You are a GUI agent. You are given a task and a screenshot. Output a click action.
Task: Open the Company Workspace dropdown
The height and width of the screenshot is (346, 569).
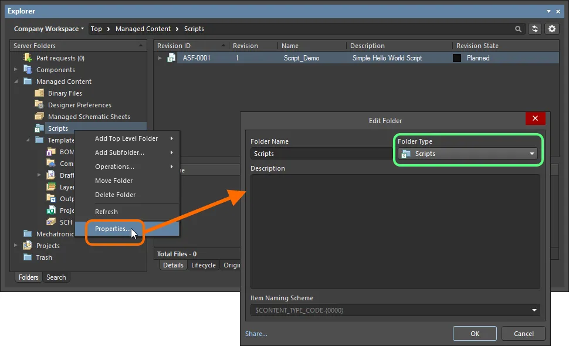49,29
